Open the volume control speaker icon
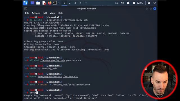Screen dimensions: 180x101 tap(122, 3)
